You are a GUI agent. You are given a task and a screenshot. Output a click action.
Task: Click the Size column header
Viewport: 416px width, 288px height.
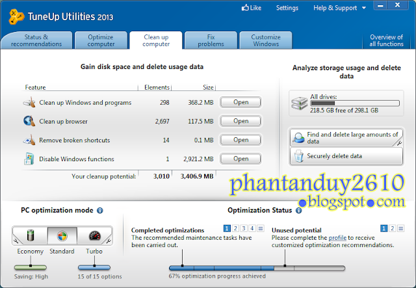point(208,87)
